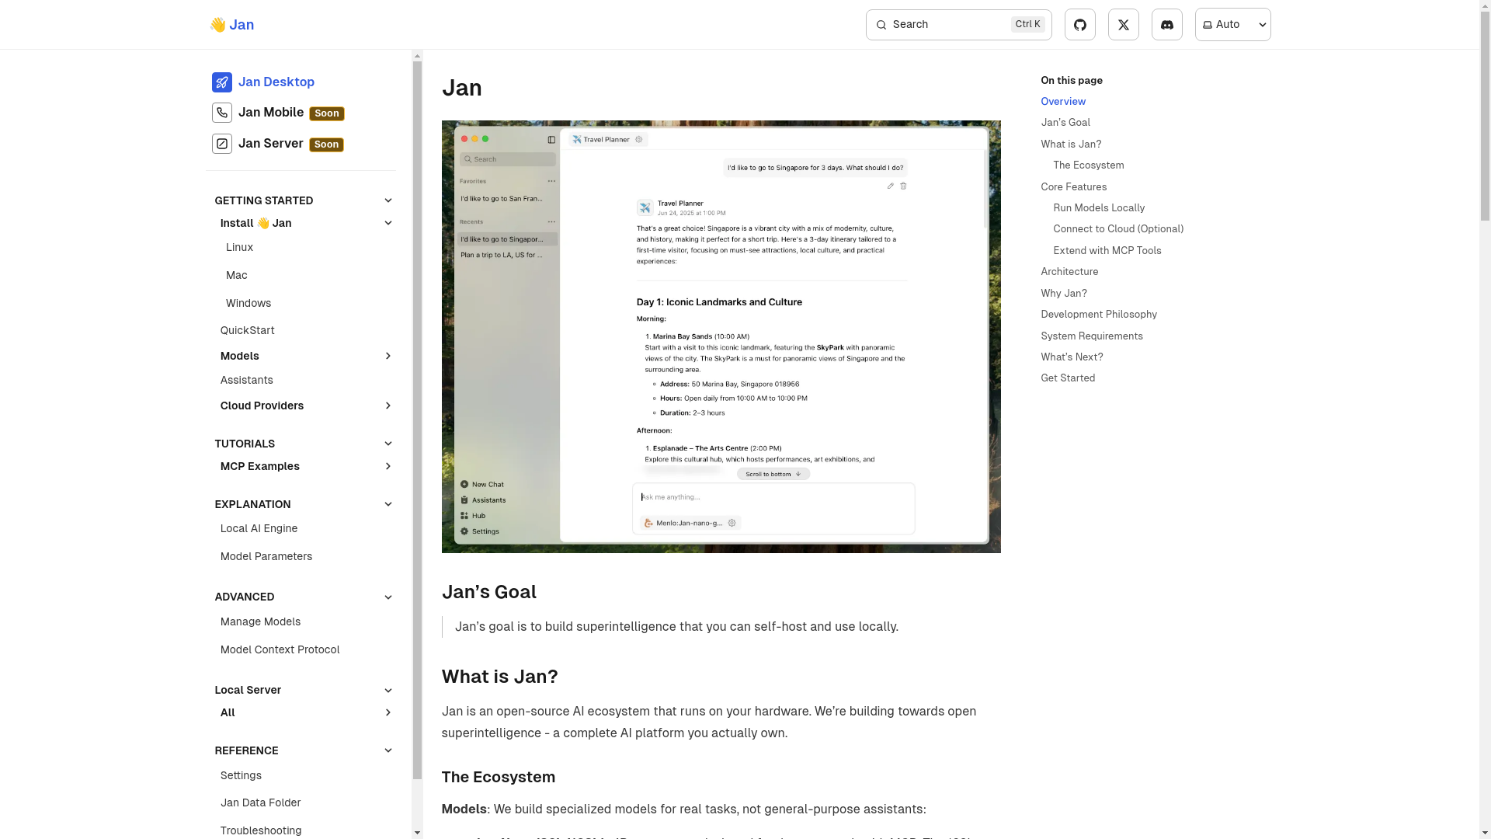The image size is (1491, 839).
Task: Click The Ecosystem heading
Action: coord(498,777)
